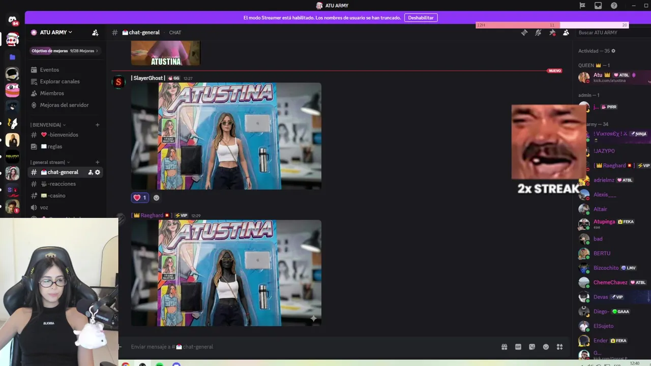651x366 pixels.
Task: Open Discord direct messages home icon
Action: [12, 20]
